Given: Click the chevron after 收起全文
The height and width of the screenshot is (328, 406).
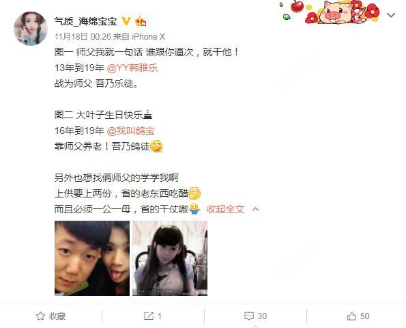Looking at the screenshot, I should click(256, 209).
